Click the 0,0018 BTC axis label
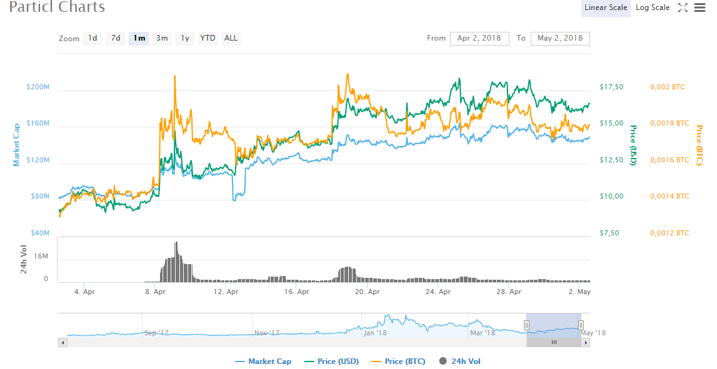Screen dimensions: 717x369 (x=670, y=123)
